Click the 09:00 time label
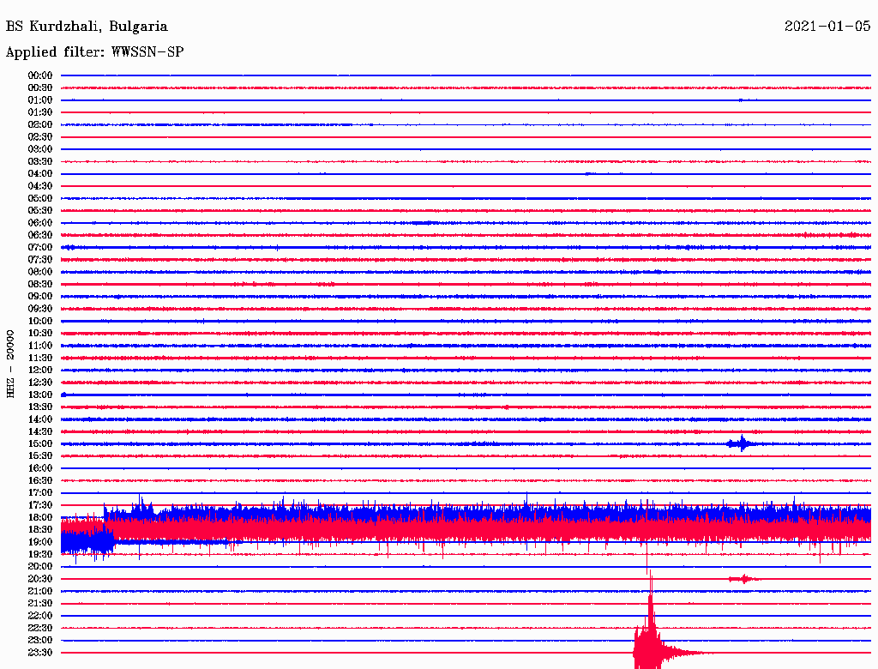 click(x=40, y=297)
